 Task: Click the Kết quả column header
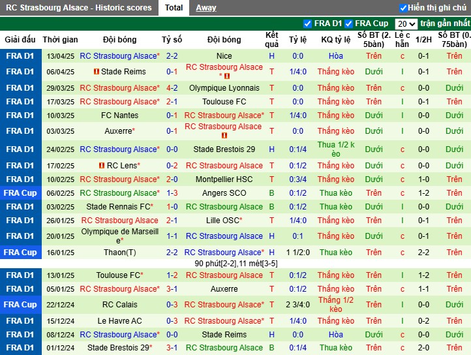click(271, 39)
